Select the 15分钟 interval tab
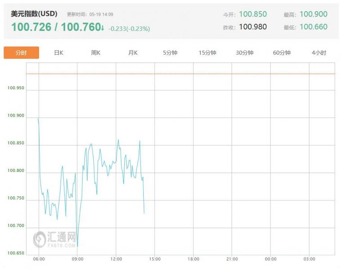The height and width of the screenshot is (269, 344). point(207,53)
